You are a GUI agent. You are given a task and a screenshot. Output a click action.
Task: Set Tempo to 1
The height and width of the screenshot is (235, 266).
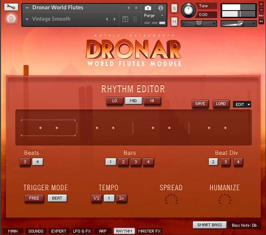coord(109,198)
